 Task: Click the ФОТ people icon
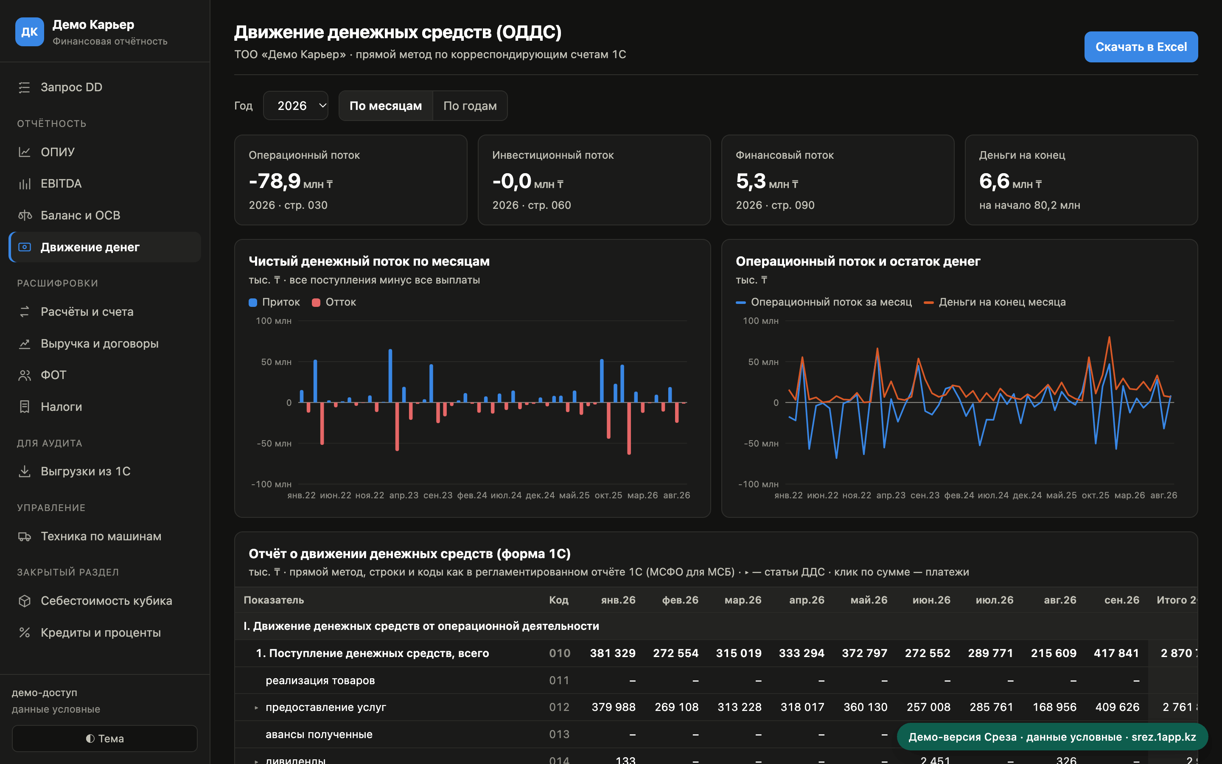coord(24,375)
